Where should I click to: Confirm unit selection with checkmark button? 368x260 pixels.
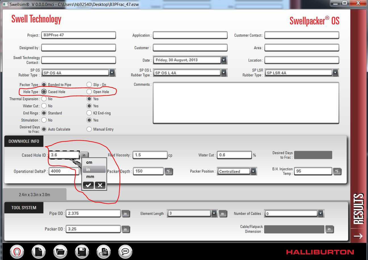(x=88, y=185)
